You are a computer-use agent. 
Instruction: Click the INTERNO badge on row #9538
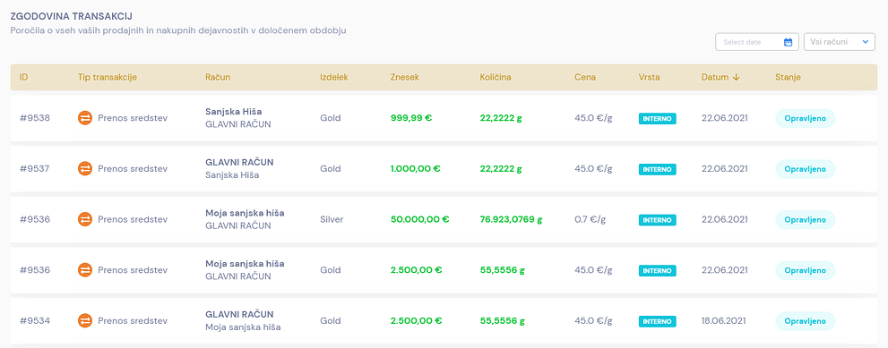point(658,119)
